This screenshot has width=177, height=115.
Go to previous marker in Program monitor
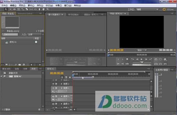(x=133, y=59)
